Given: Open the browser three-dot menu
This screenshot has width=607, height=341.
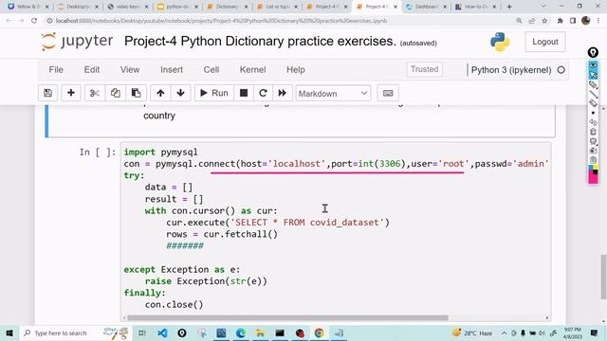Looking at the screenshot, I should point(598,21).
